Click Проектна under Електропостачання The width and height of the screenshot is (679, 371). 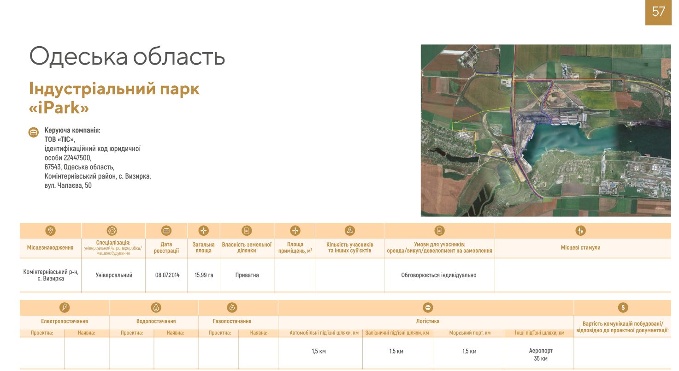[42, 333]
